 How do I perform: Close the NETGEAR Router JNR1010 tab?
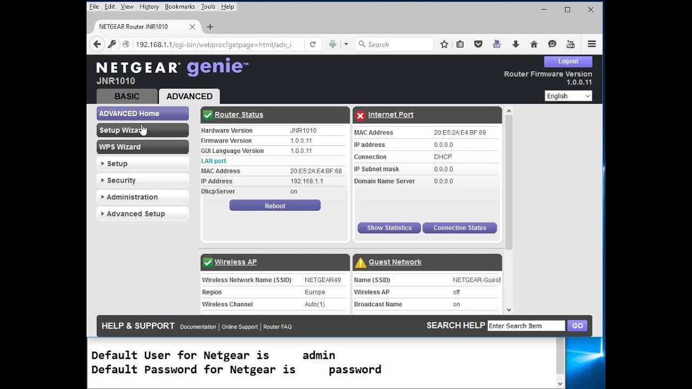coord(192,26)
